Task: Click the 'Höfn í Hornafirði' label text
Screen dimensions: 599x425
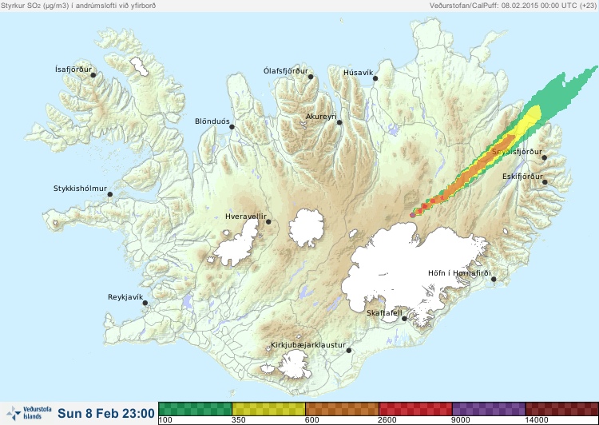Action: point(459,273)
